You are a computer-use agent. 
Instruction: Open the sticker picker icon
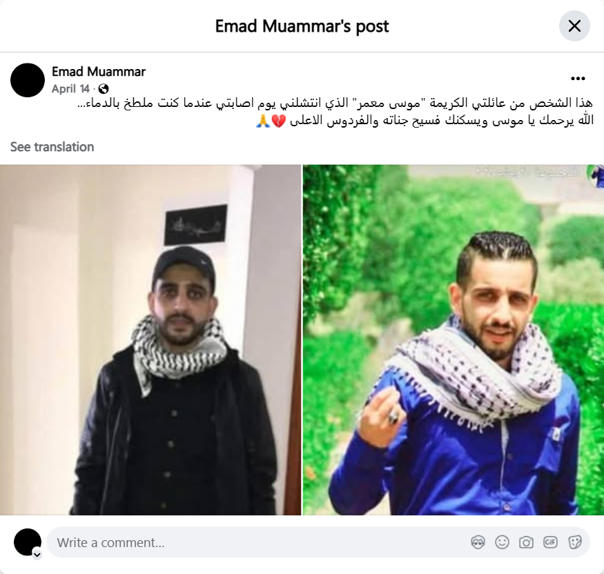575,542
